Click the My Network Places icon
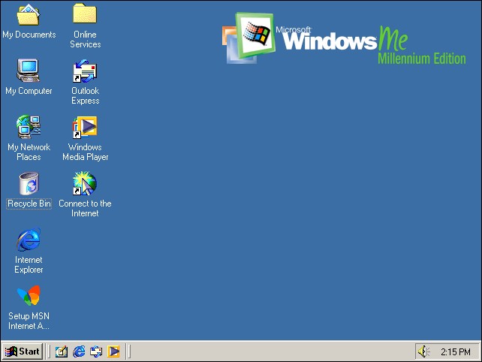Viewport: 482px width, 362px height. [x=29, y=127]
